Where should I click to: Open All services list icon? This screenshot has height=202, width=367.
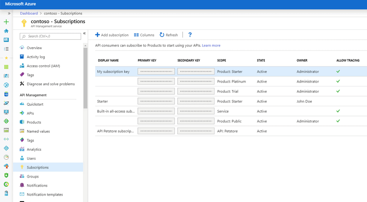pos(6,49)
